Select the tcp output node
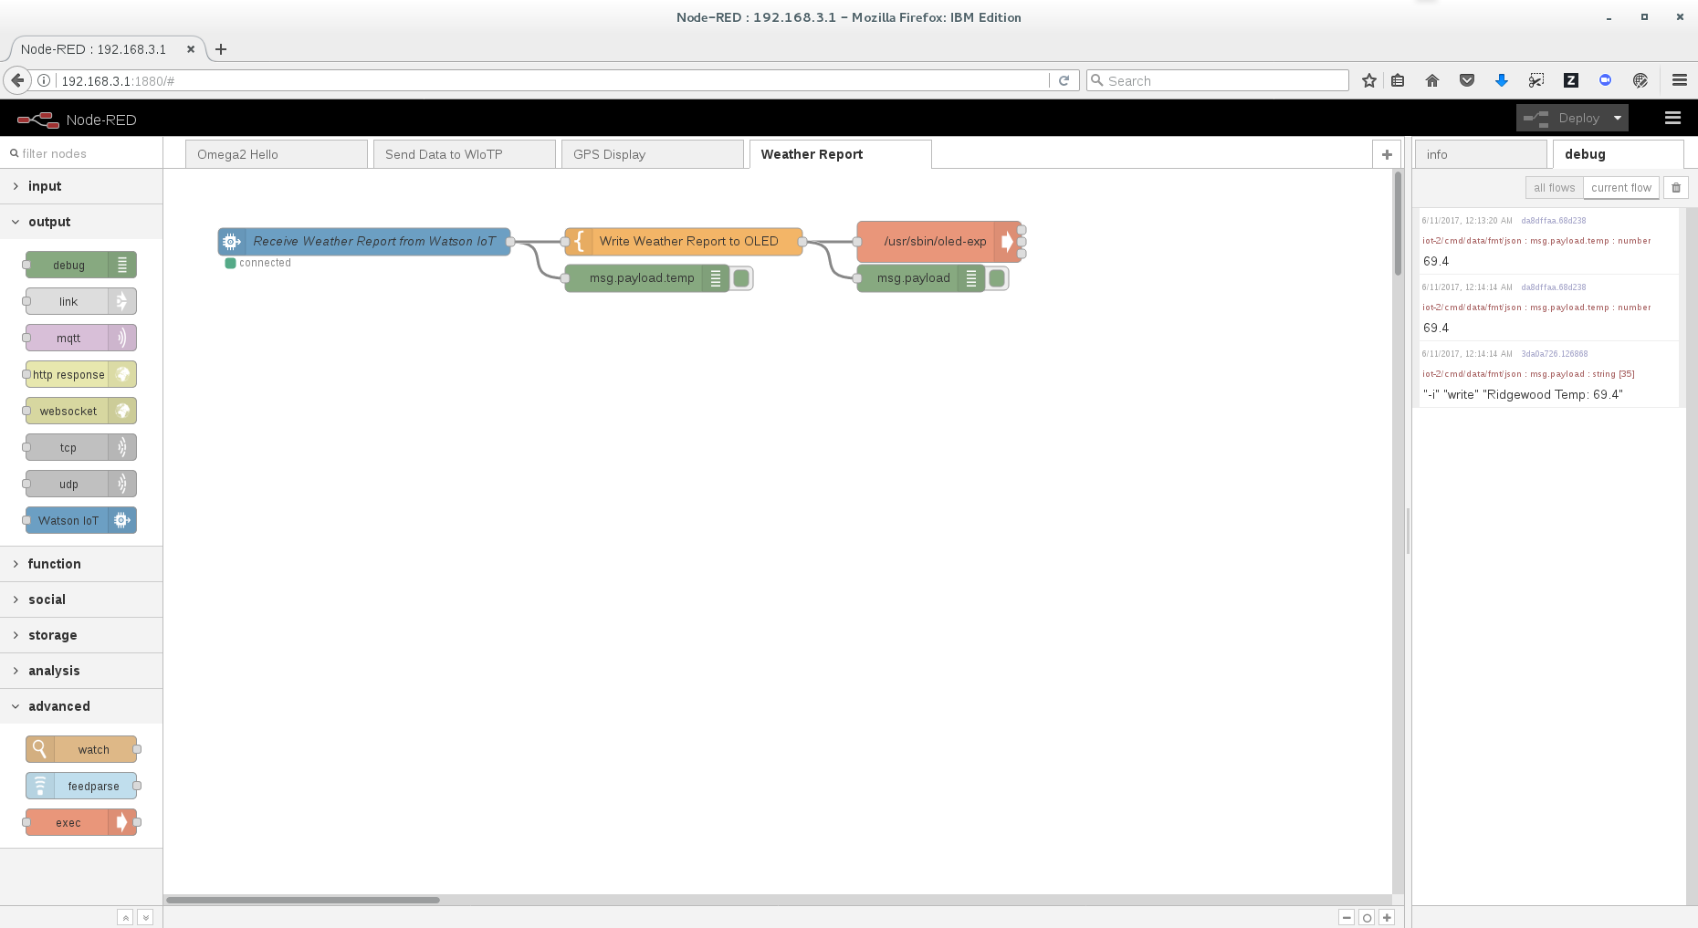1698x928 pixels. pos(81,447)
